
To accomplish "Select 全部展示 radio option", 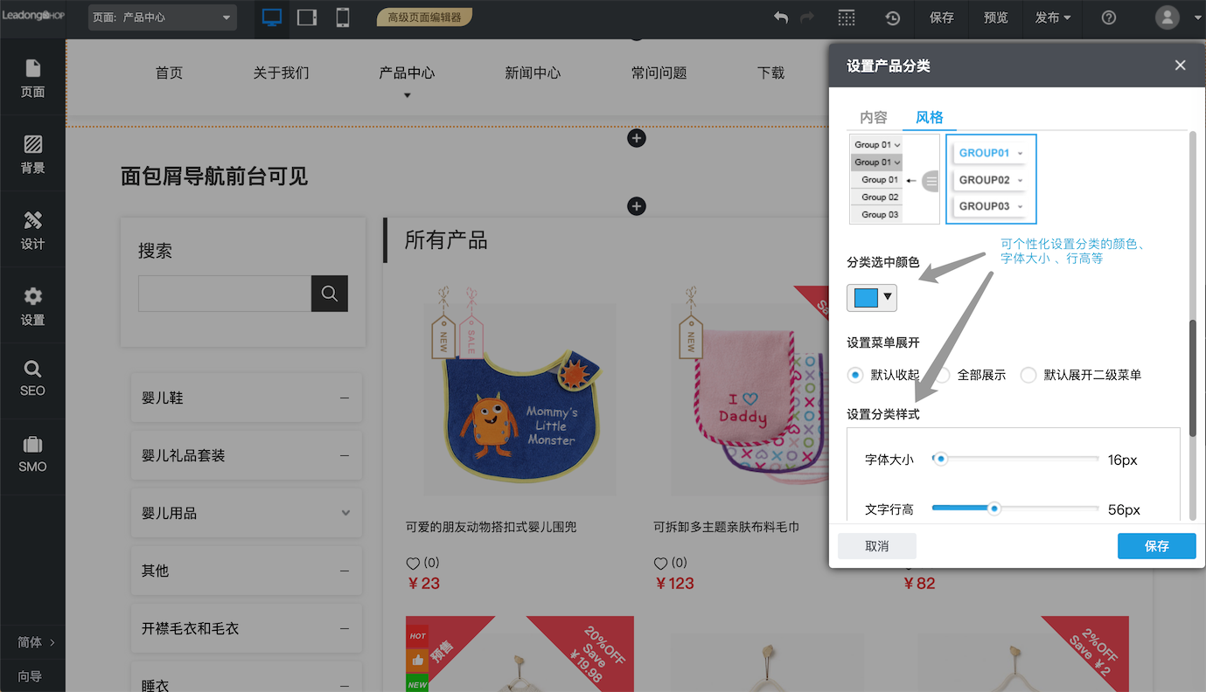I will (943, 375).
